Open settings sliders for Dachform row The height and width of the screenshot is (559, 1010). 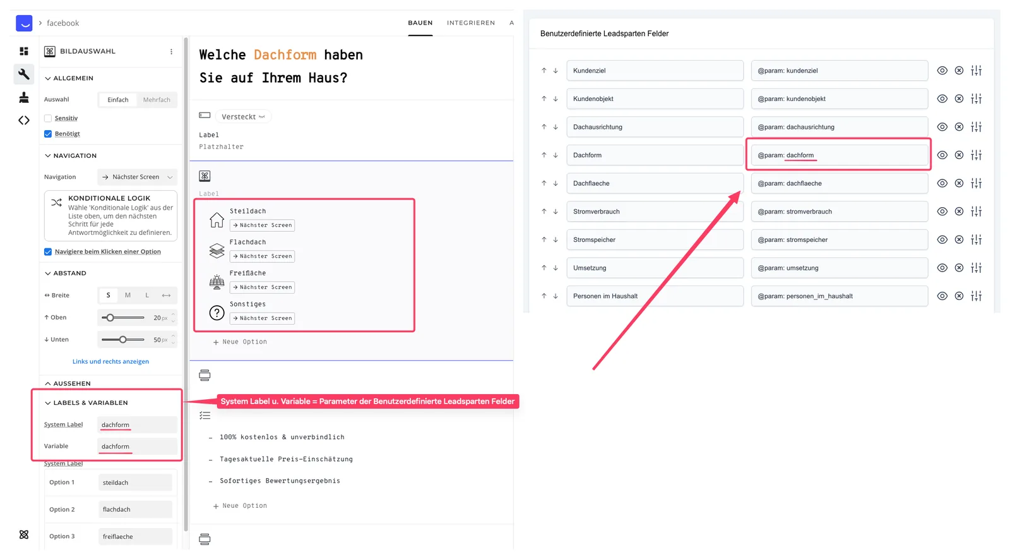coord(976,155)
